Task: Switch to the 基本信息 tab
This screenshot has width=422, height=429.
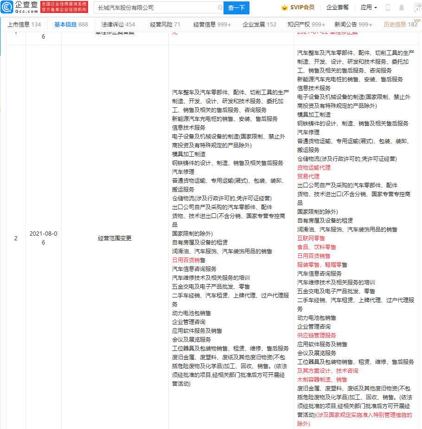Action: 71,24
